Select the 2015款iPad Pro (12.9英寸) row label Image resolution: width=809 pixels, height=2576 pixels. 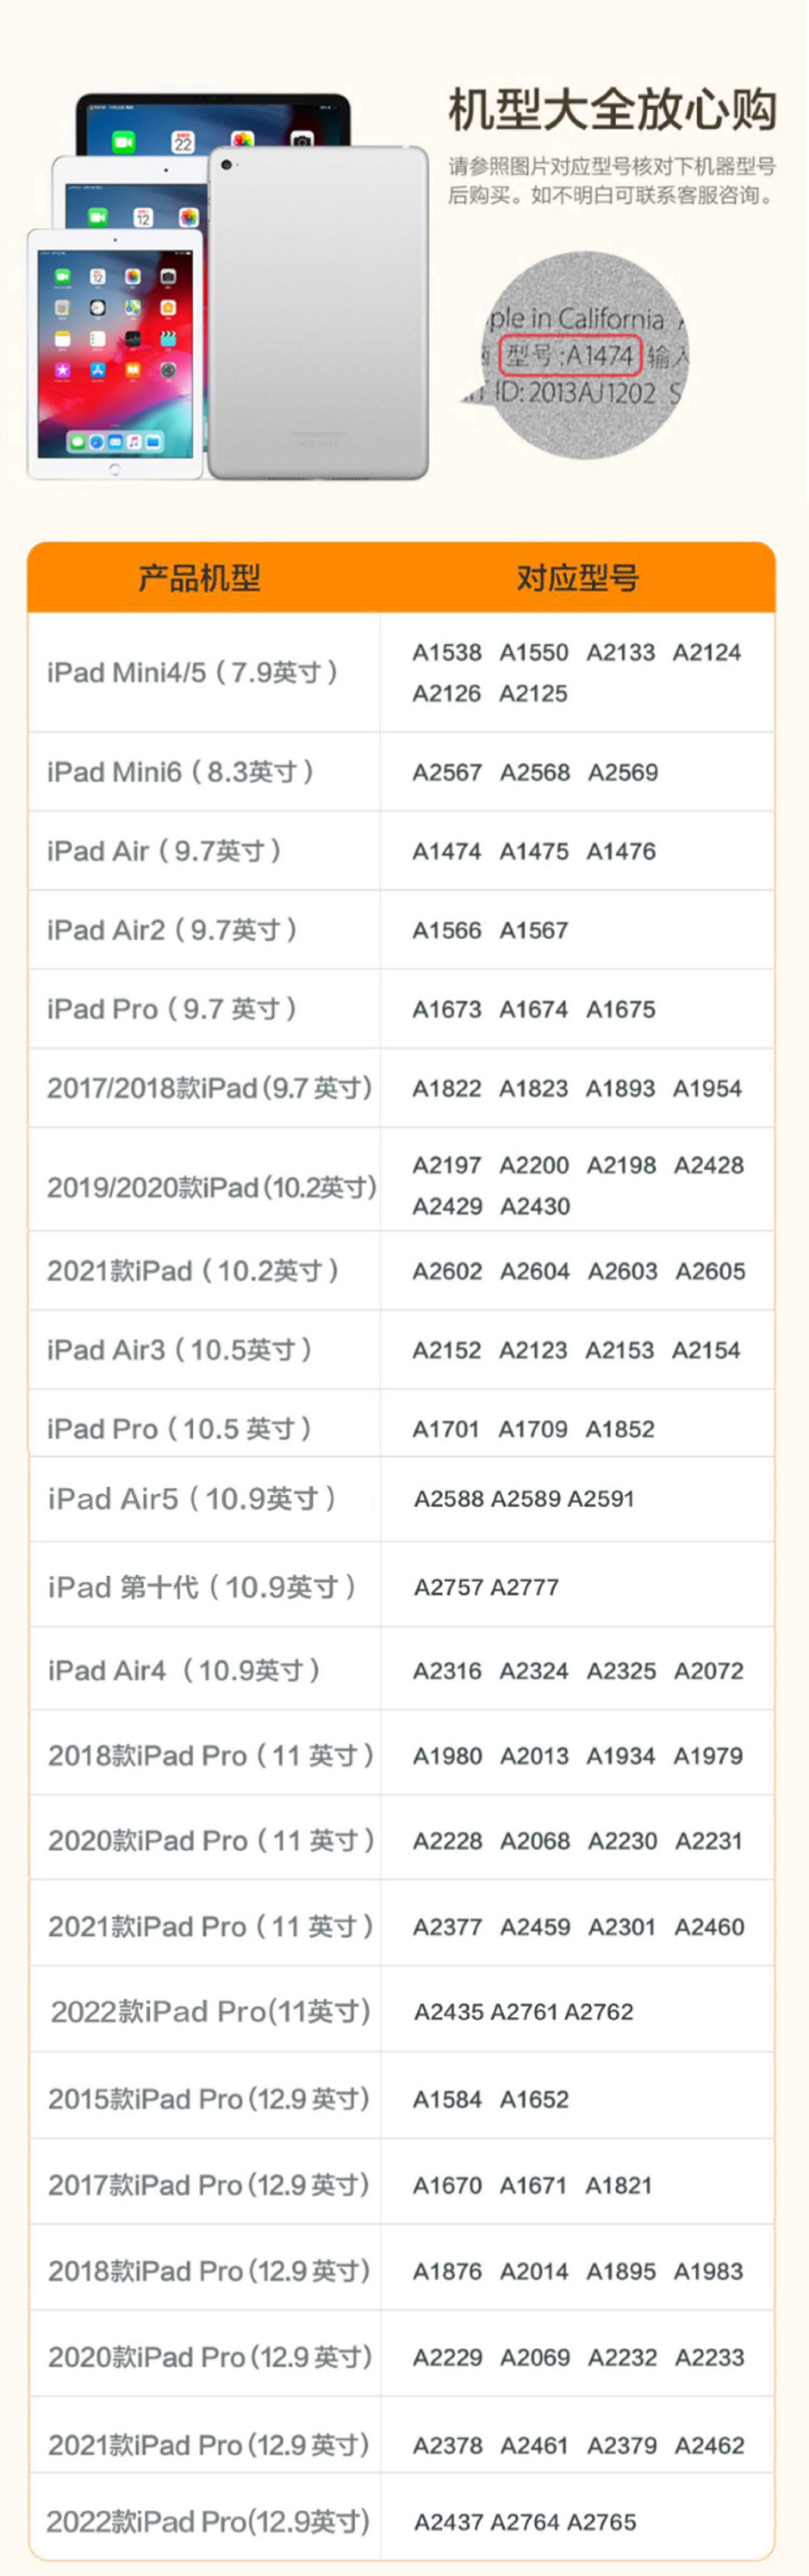(209, 2099)
